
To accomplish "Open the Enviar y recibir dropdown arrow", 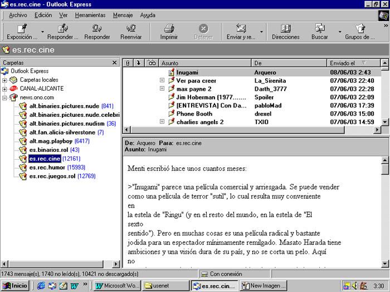I will (x=261, y=32).
